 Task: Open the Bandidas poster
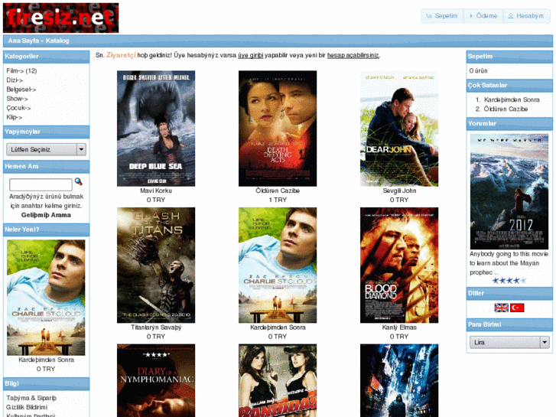point(278,380)
